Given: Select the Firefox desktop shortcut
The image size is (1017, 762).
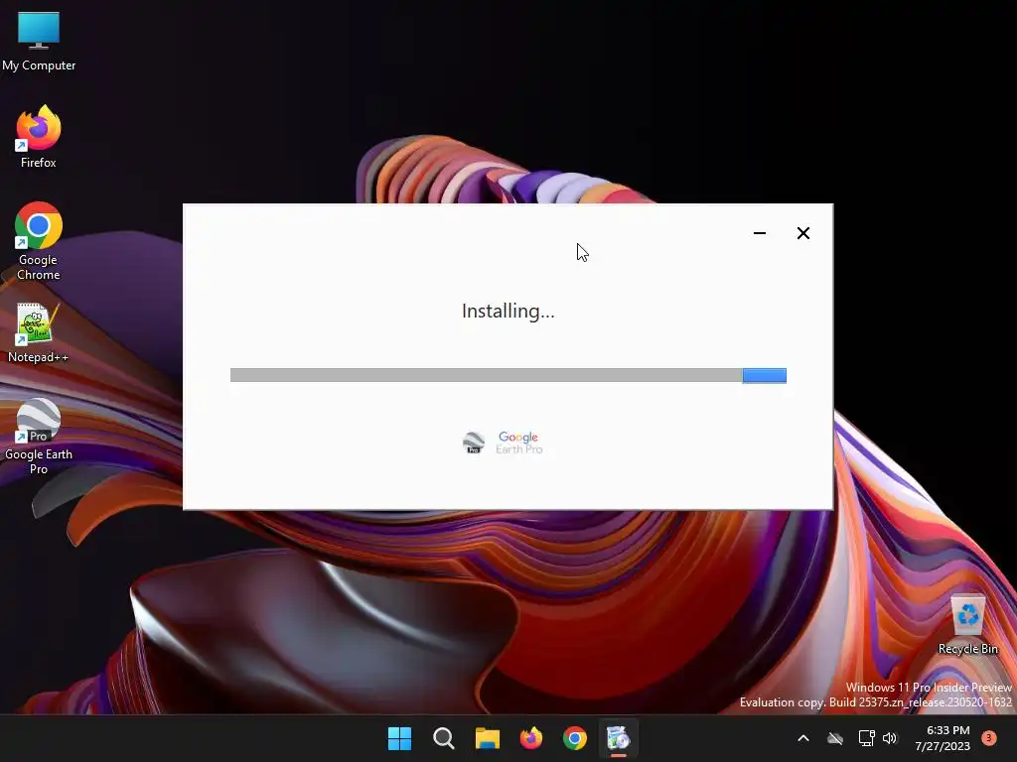Looking at the screenshot, I should tap(39, 137).
